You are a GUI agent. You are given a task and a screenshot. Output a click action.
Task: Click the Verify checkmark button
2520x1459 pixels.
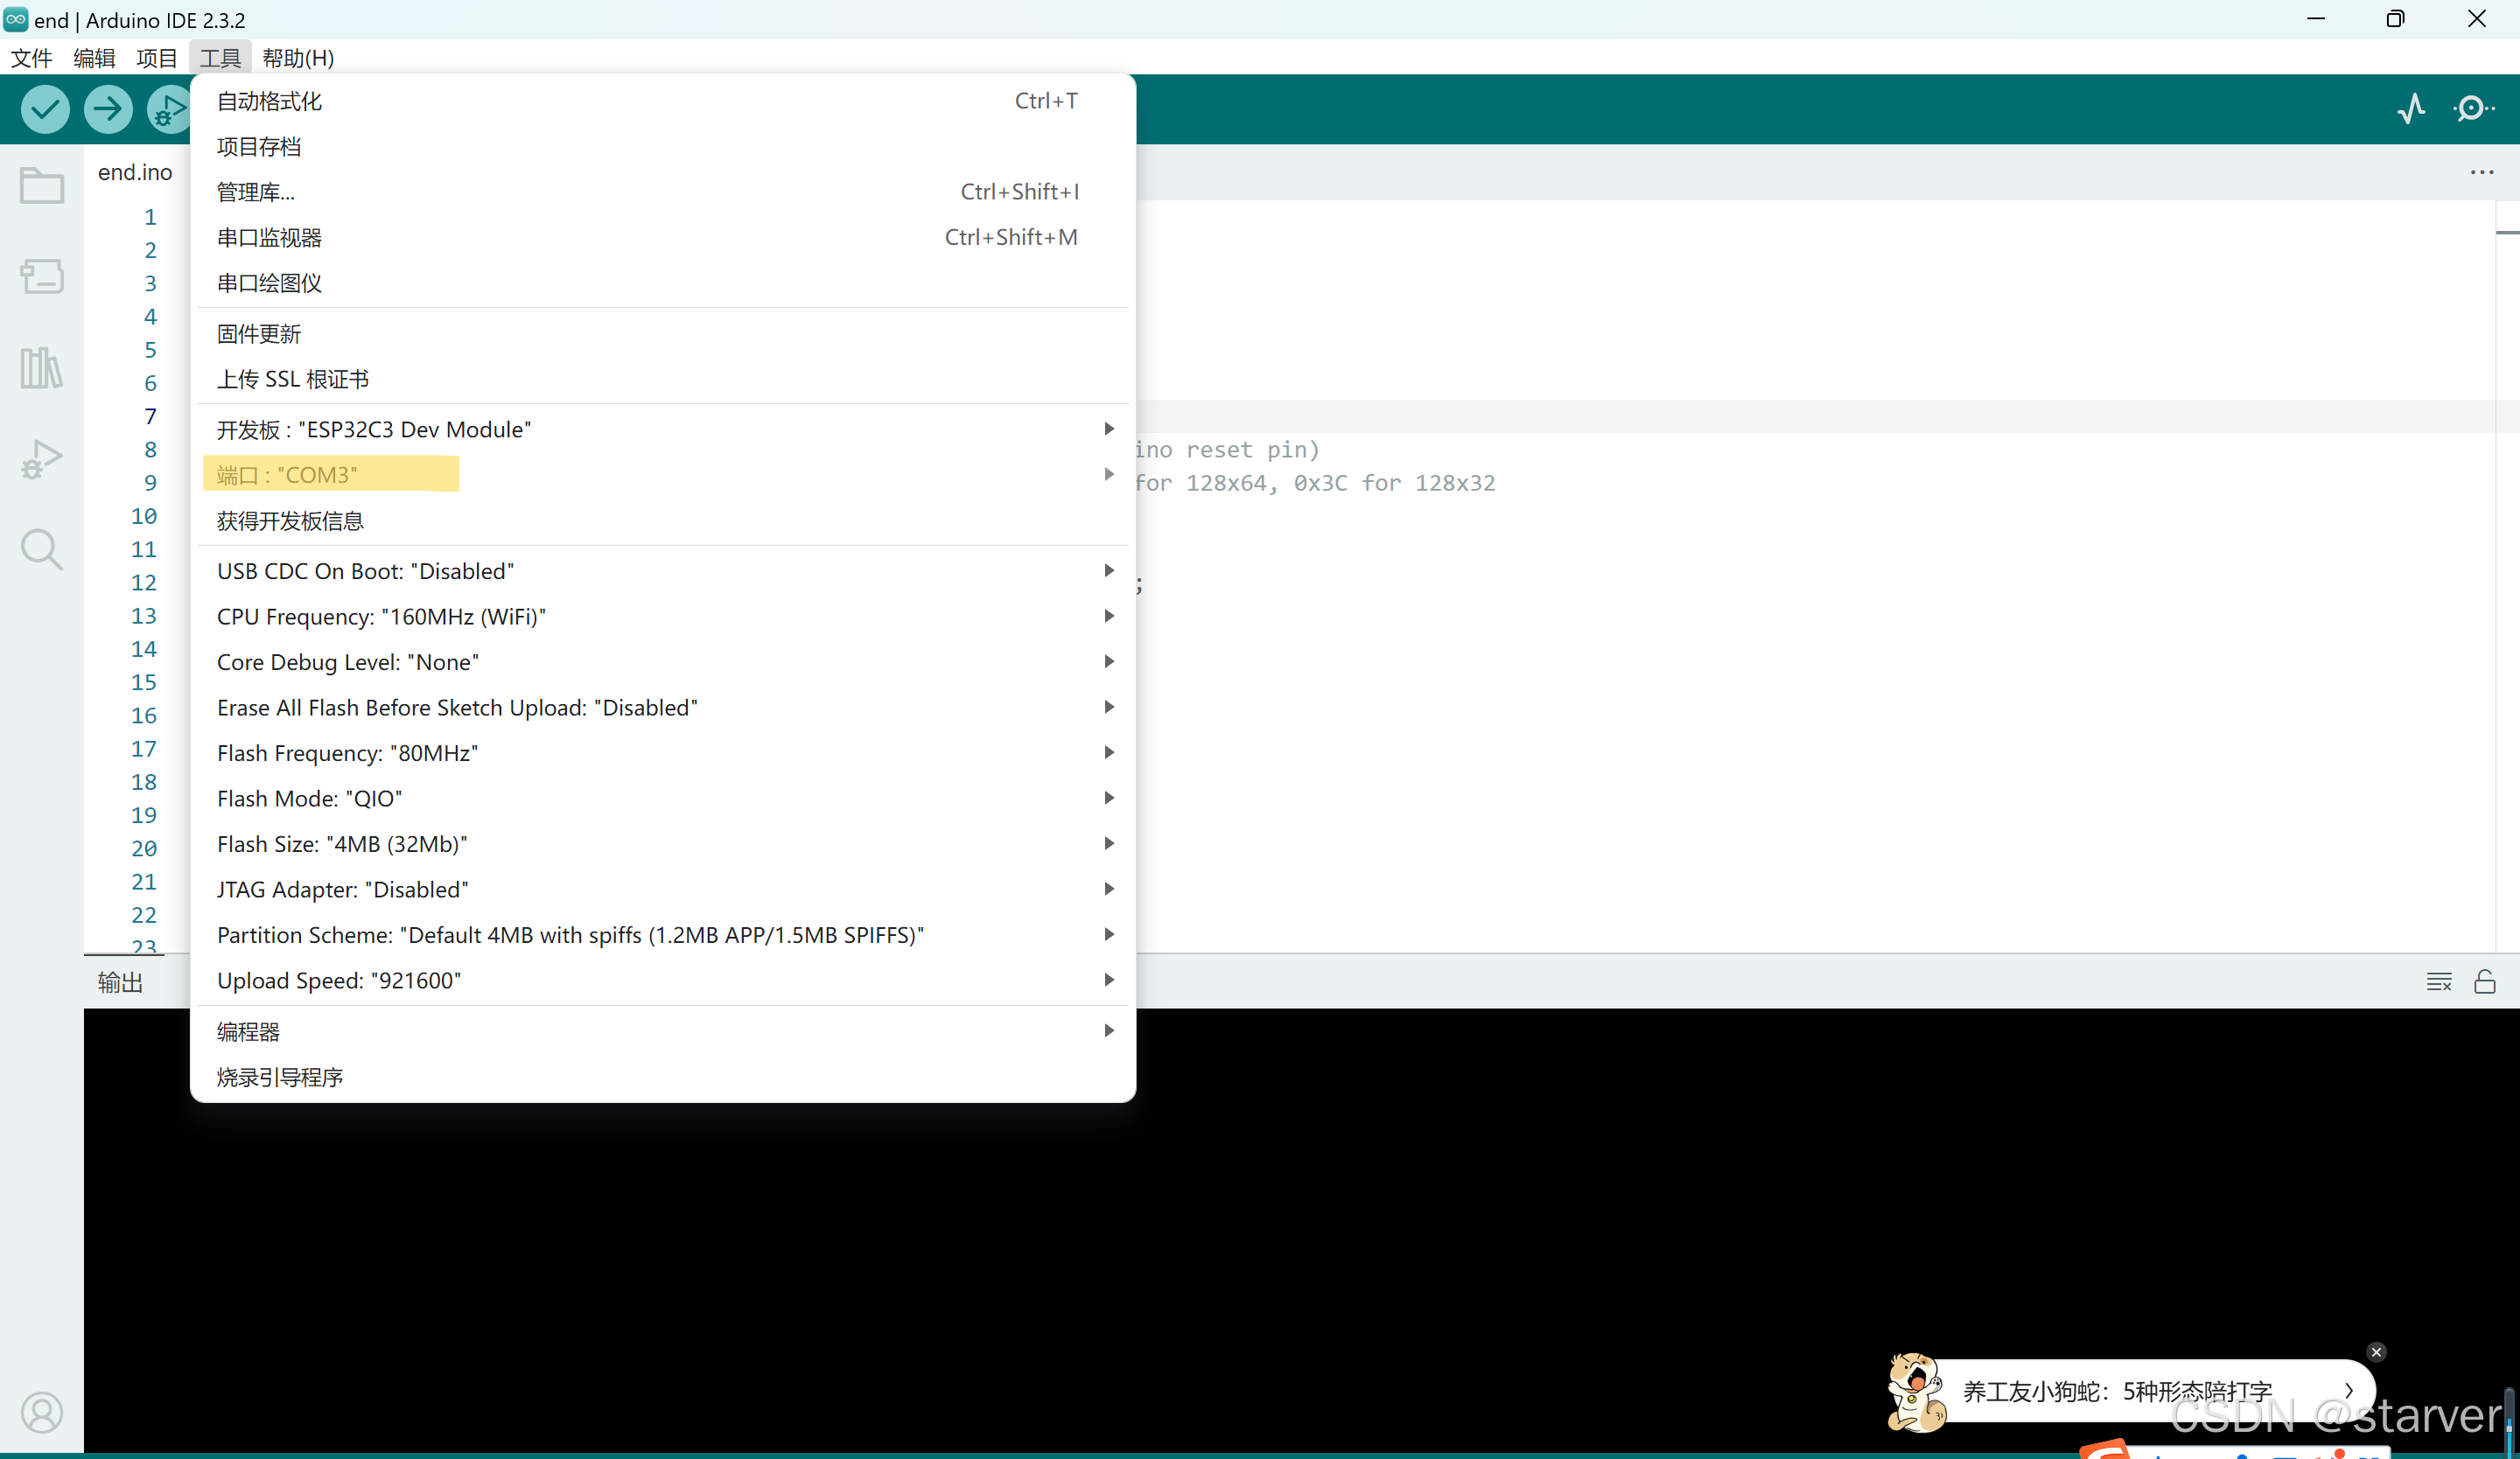[x=45, y=109]
